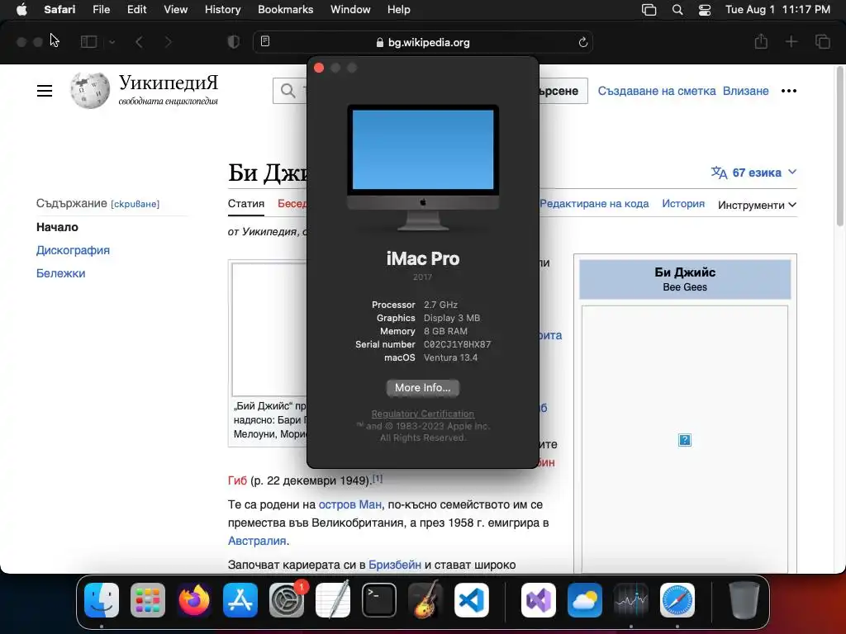Screen dimensions: 846x634
Task: Open the История tab
Action: (x=683, y=204)
